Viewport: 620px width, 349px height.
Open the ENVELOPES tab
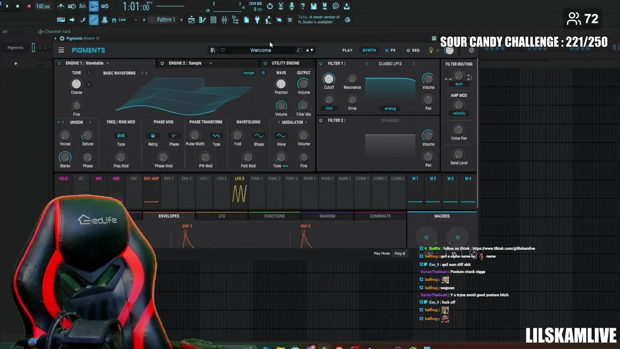169,216
